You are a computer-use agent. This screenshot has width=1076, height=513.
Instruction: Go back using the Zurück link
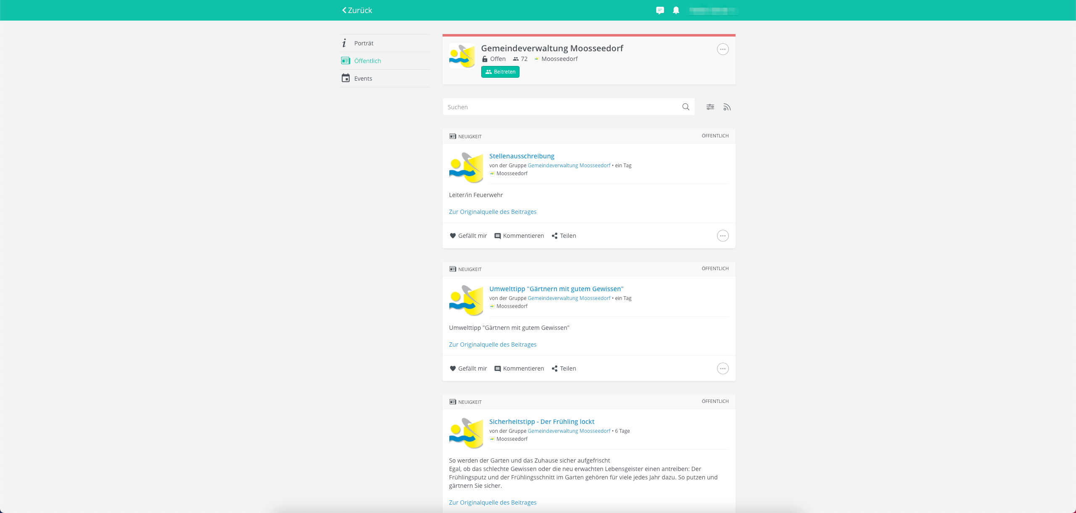(x=357, y=10)
